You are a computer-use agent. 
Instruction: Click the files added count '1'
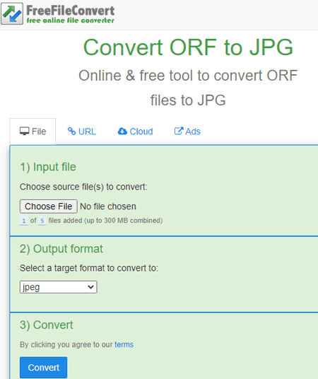tap(24, 221)
